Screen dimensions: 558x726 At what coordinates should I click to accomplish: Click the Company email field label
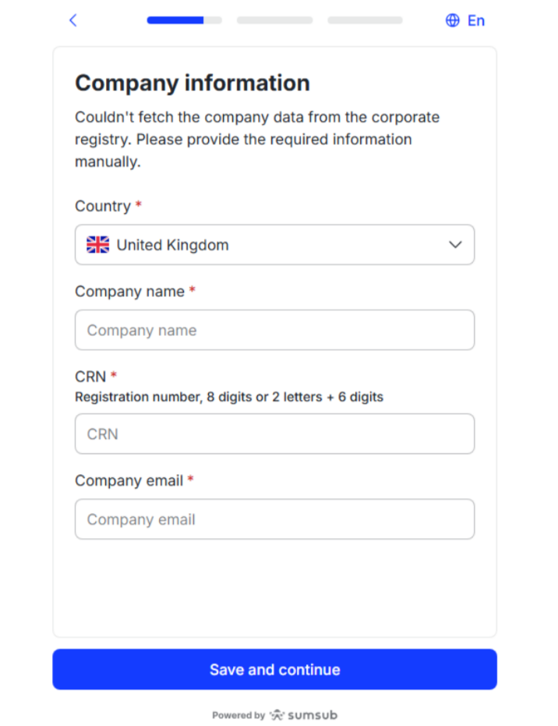tap(129, 480)
